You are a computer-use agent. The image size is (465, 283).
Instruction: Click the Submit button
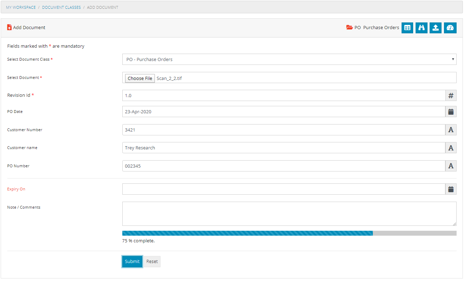(132, 261)
